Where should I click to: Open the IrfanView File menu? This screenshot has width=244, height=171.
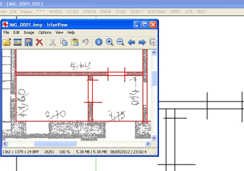pos(6,32)
